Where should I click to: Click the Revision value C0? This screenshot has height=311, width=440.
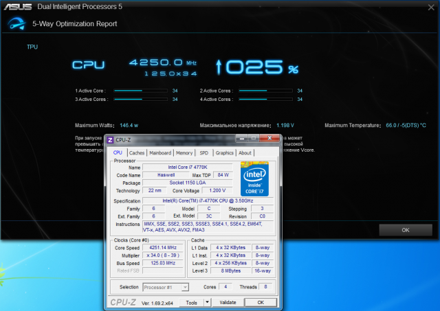(262, 216)
